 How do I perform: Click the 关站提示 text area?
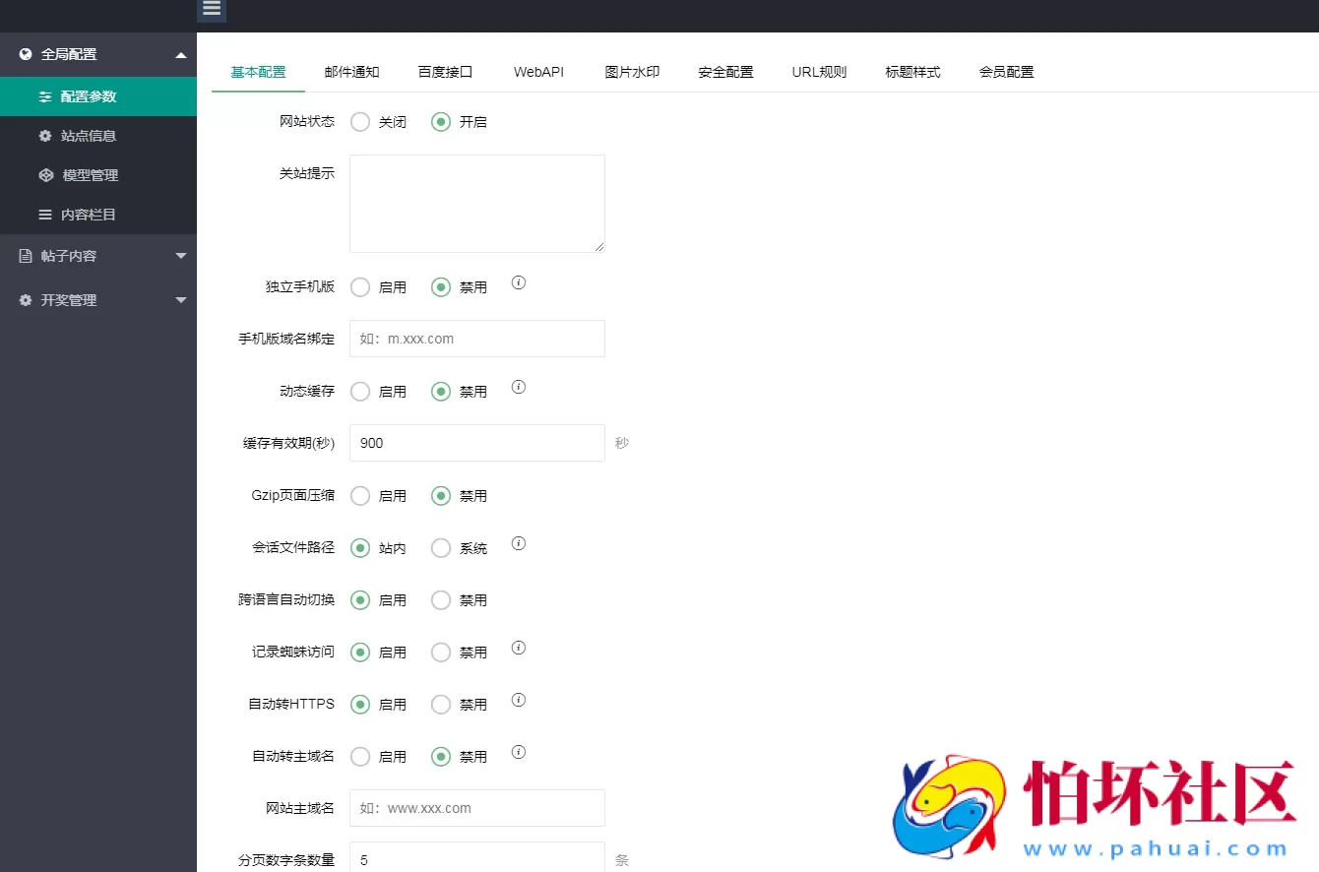[x=476, y=203]
